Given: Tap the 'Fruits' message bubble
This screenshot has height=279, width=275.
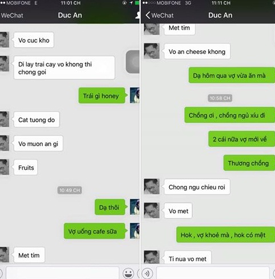Looking at the screenshot, I should point(26,168).
